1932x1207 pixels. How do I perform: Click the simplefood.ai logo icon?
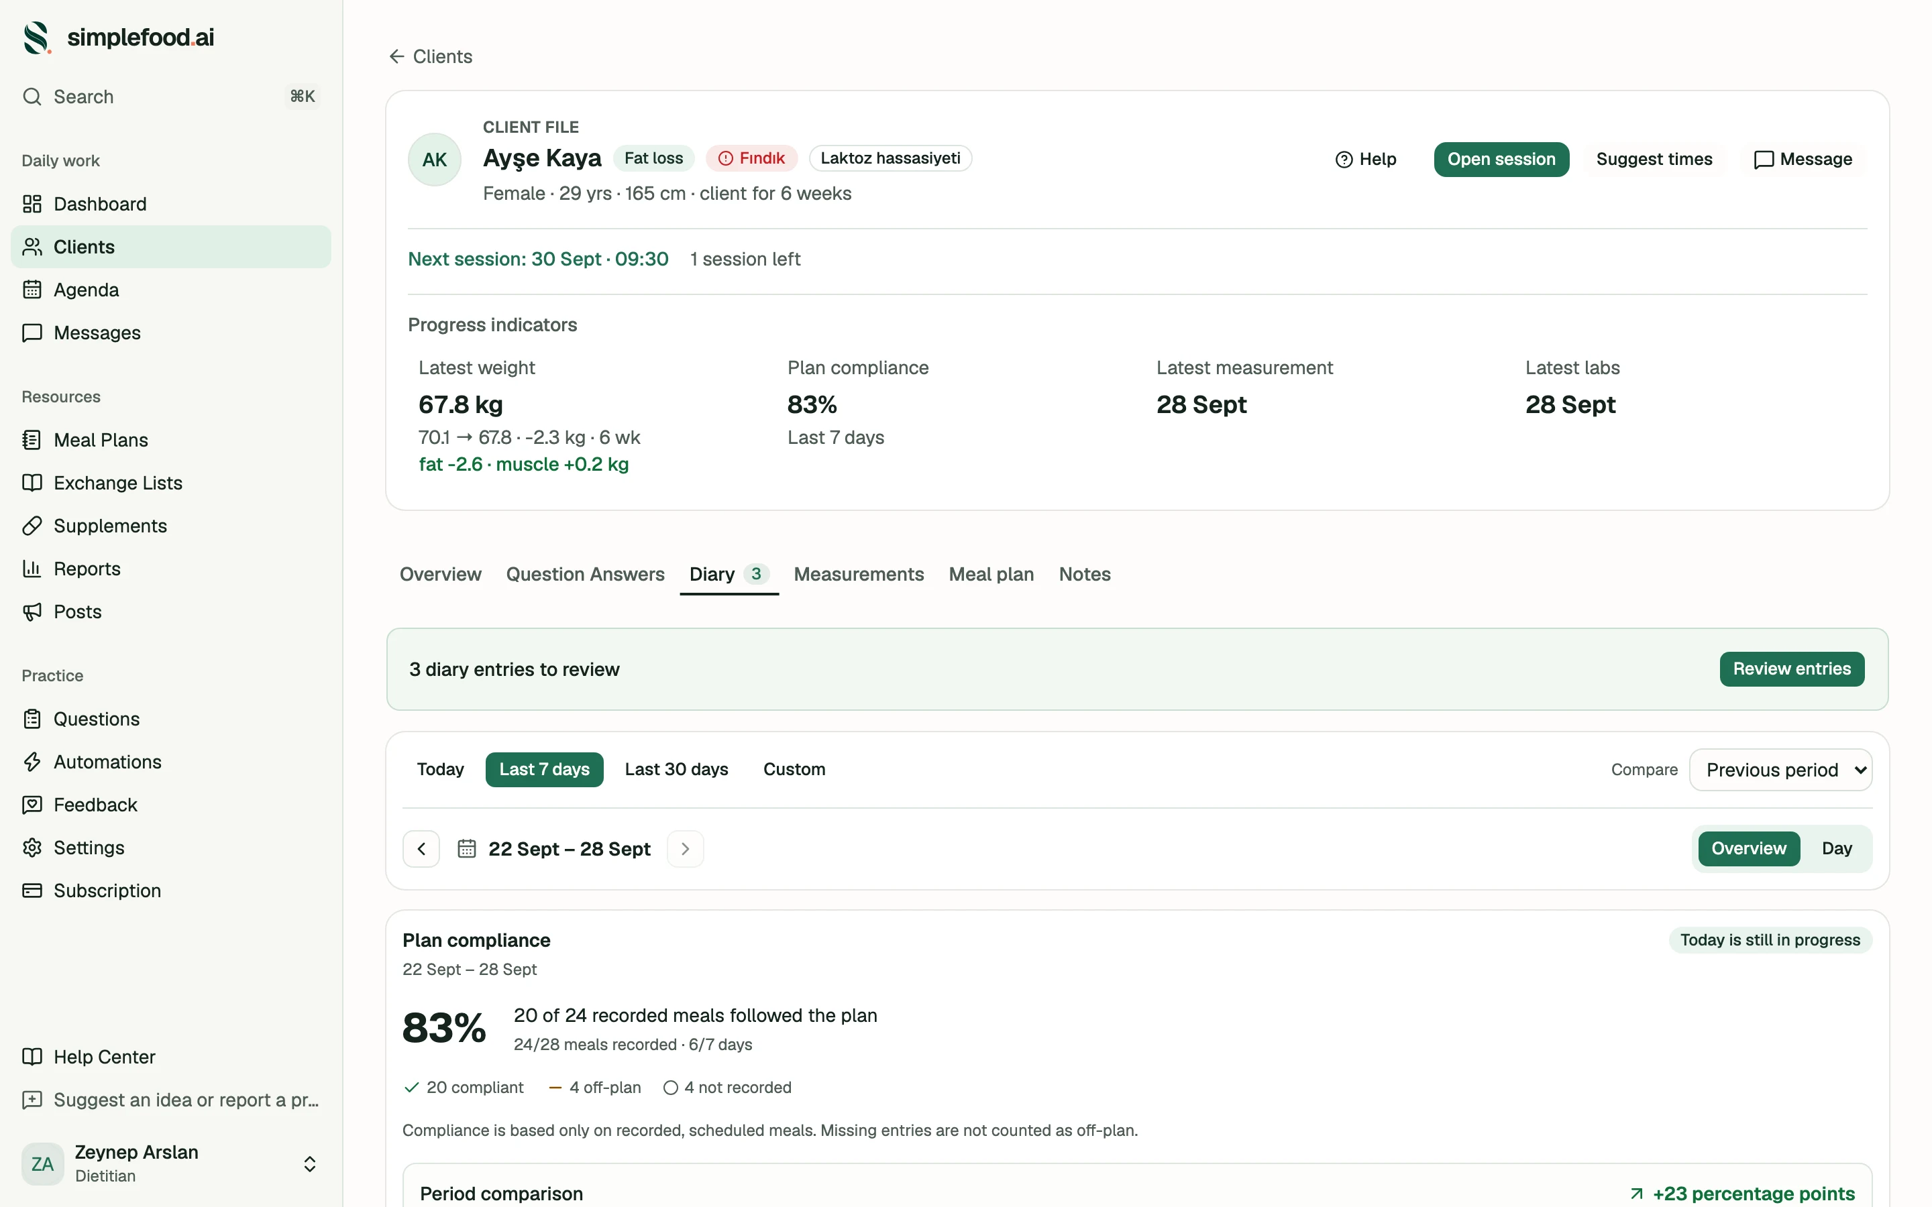[x=37, y=38]
